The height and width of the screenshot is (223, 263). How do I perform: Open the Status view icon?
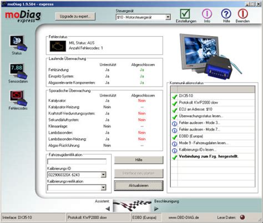pyautogui.click(x=18, y=43)
